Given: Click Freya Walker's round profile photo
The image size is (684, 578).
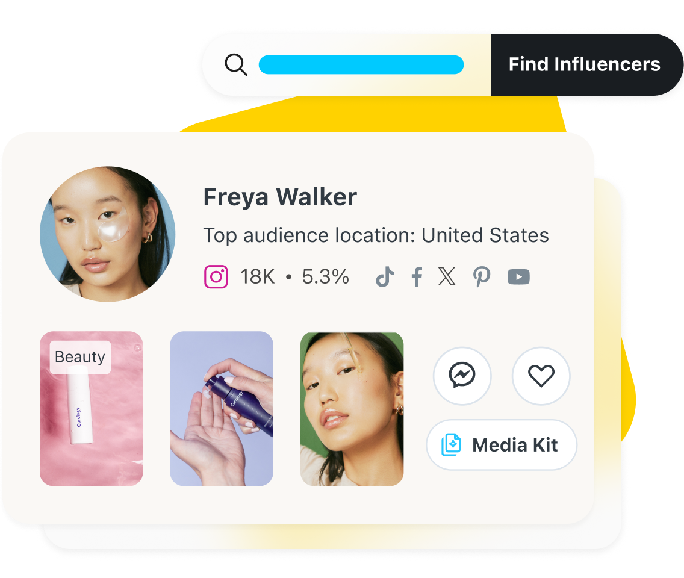Looking at the screenshot, I should (108, 234).
